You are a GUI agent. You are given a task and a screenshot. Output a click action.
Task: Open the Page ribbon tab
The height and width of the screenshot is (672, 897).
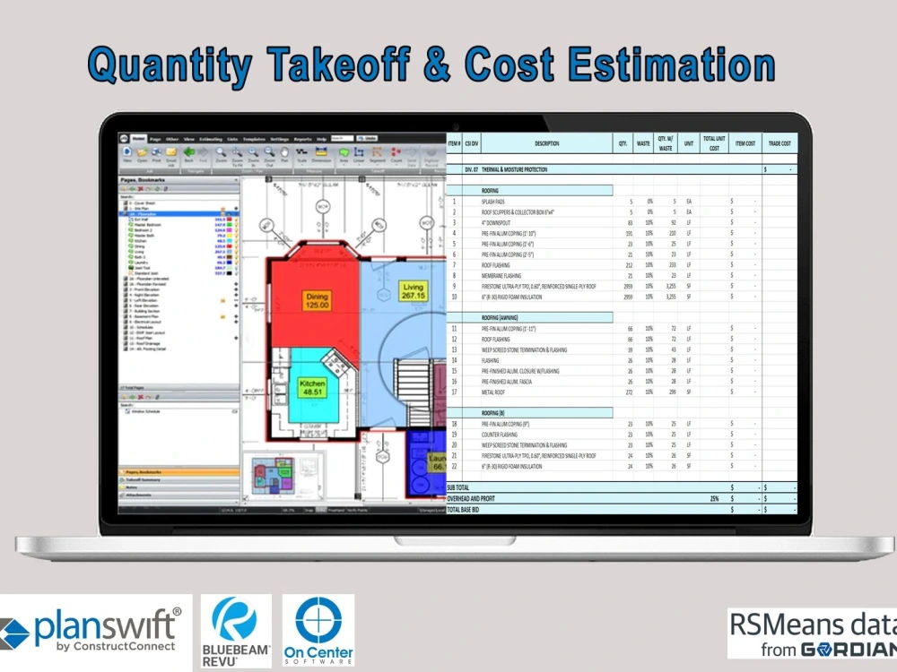coord(155,139)
